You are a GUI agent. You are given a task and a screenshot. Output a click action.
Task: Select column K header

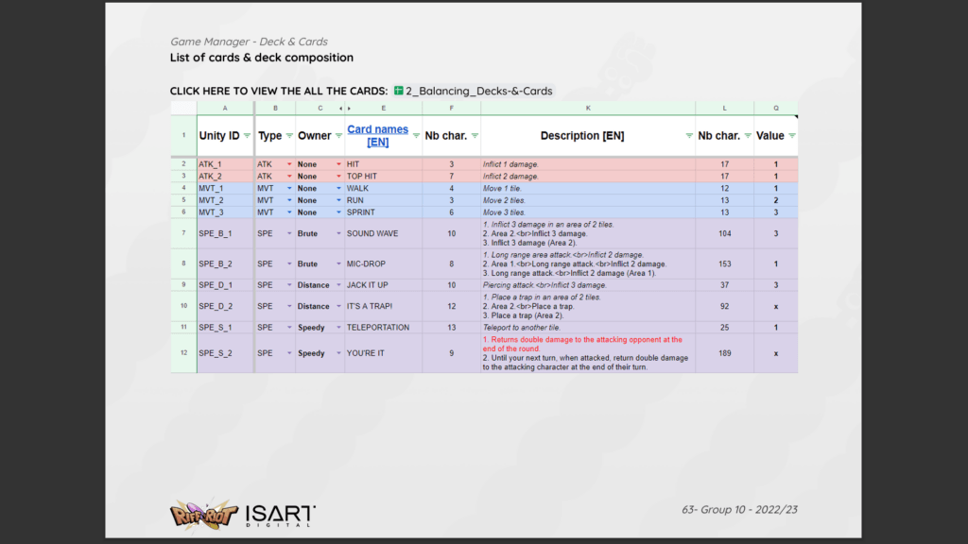point(588,109)
